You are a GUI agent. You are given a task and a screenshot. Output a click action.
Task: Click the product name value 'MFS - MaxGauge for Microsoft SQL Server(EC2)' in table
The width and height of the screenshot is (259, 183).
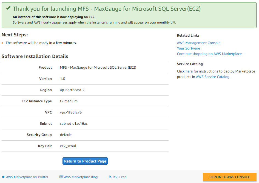98,68
